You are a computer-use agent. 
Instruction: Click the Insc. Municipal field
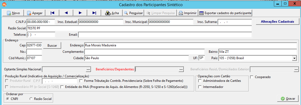[171, 22]
